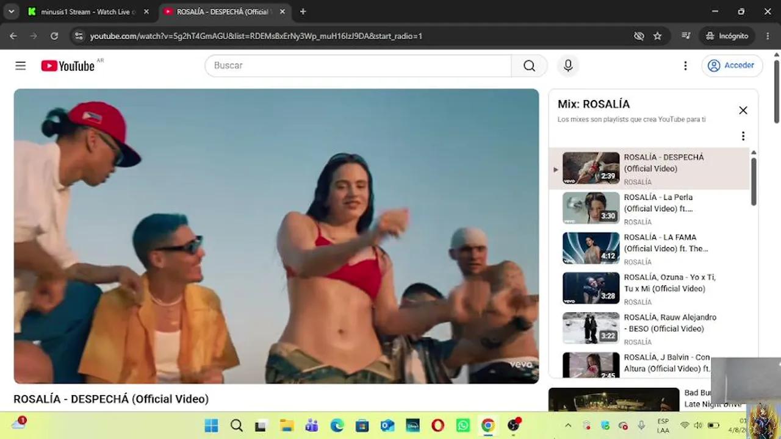781x439 pixels.
Task: Open Opera browser from the taskbar
Action: click(x=437, y=426)
